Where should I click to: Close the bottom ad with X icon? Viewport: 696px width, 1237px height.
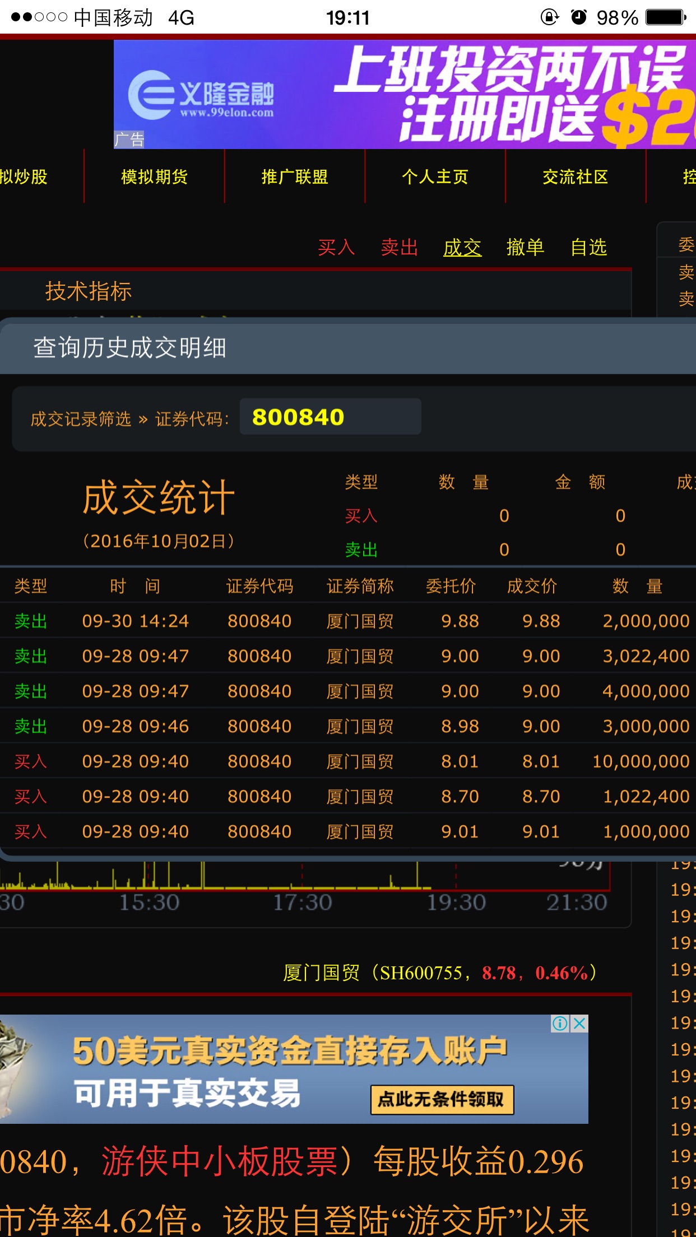pos(579,1024)
